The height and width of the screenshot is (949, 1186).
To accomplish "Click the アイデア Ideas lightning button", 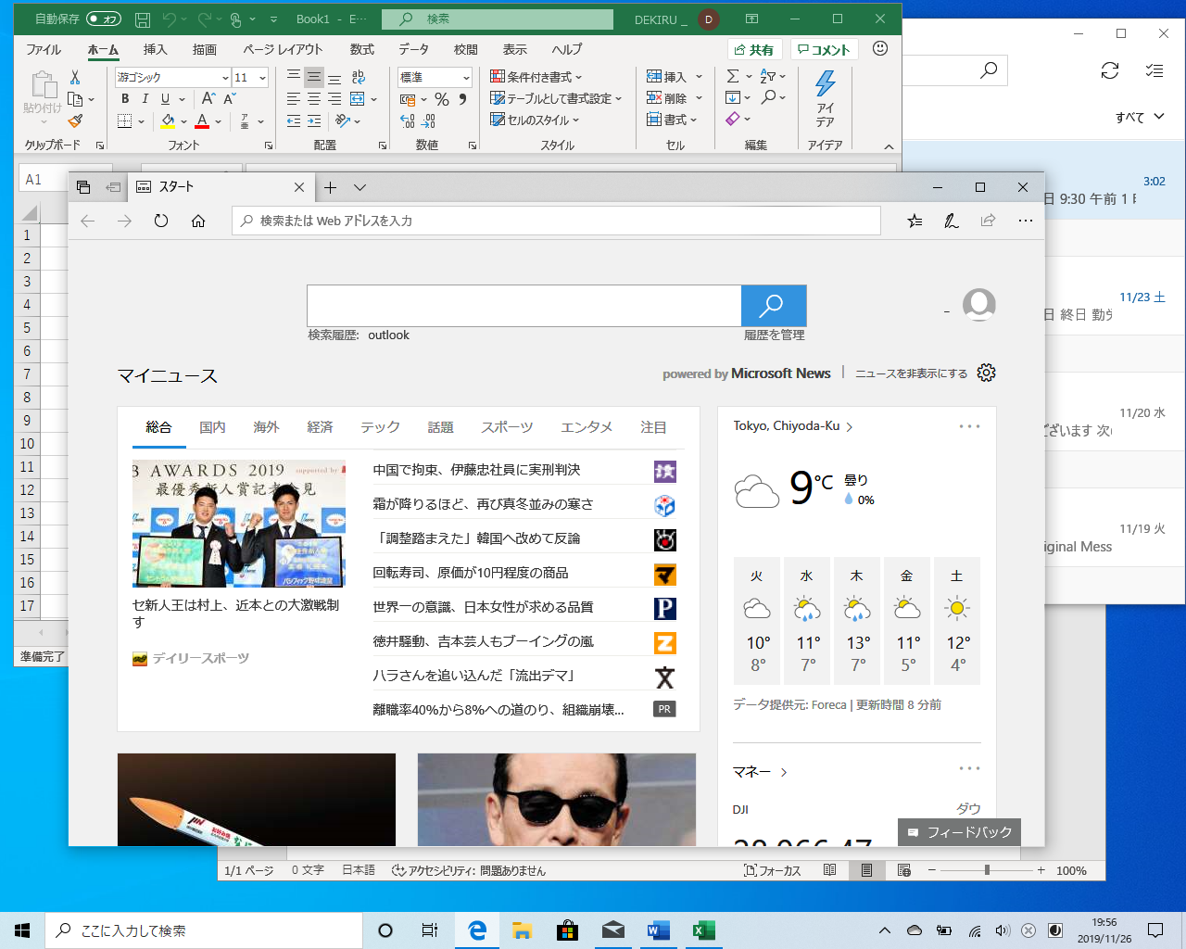I will (x=825, y=99).
